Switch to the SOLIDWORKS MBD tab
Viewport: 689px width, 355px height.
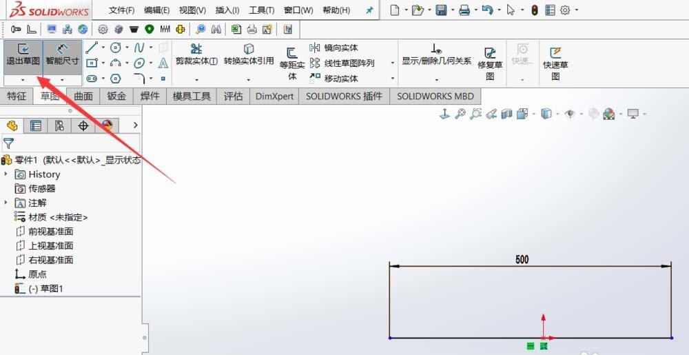click(x=435, y=97)
